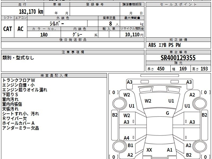Image resolution: width=212 pixels, height=159 pixels.
Task: Click the 外装色 header
Action: [x=63, y=18]
